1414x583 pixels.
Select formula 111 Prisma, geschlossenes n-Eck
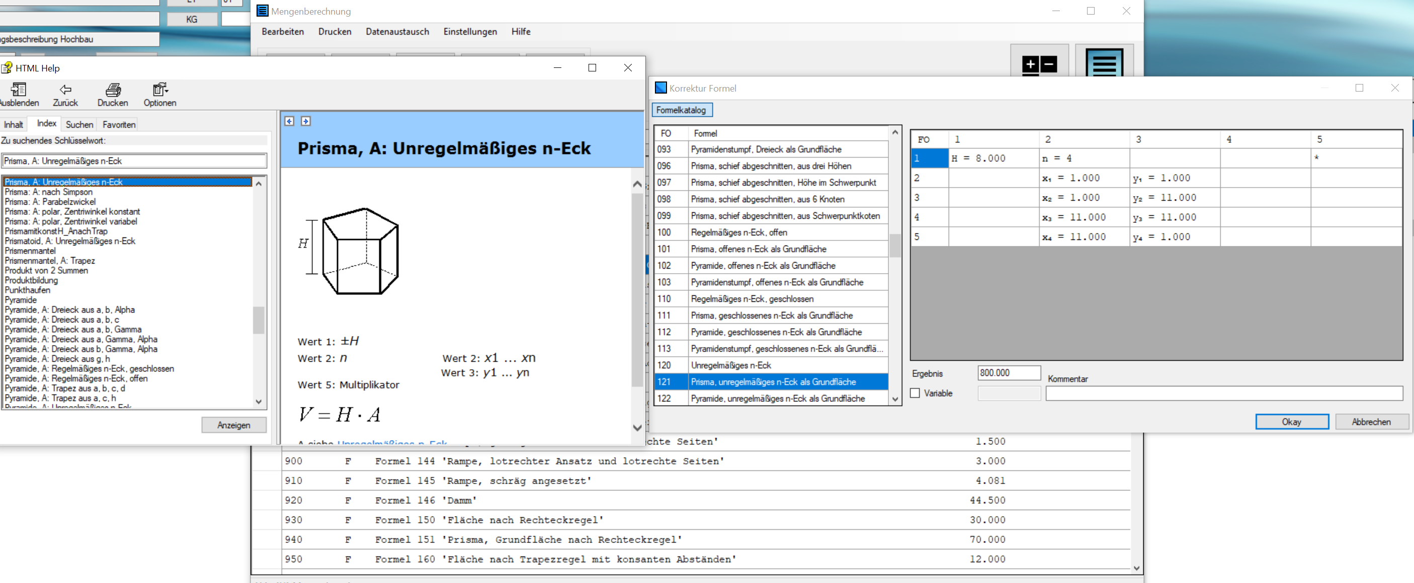coord(771,315)
